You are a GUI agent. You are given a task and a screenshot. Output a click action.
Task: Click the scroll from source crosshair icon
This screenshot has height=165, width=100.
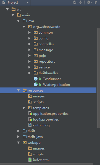(x=75, y=2)
